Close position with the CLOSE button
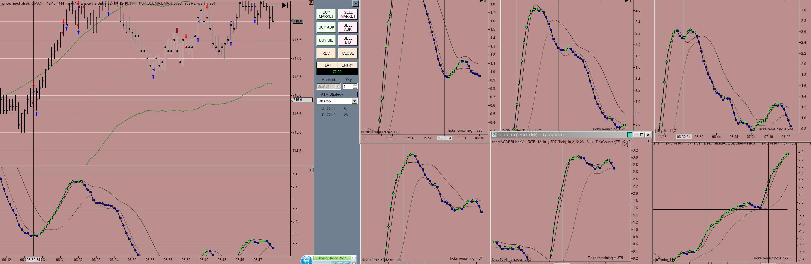811x264 pixels. 348,54
